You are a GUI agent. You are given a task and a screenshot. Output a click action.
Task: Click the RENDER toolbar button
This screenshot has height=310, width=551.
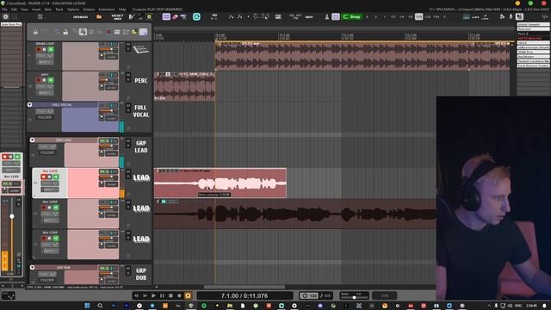pyautogui.click(x=80, y=16)
